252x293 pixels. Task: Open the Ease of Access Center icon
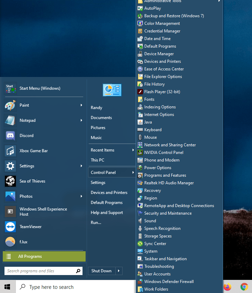point(140,69)
